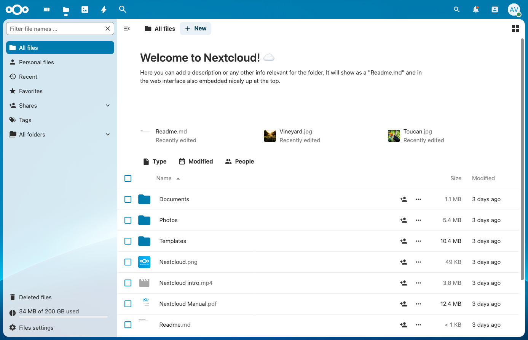The image size is (528, 340).
Task: Select All files in sidebar
Action: (60, 48)
